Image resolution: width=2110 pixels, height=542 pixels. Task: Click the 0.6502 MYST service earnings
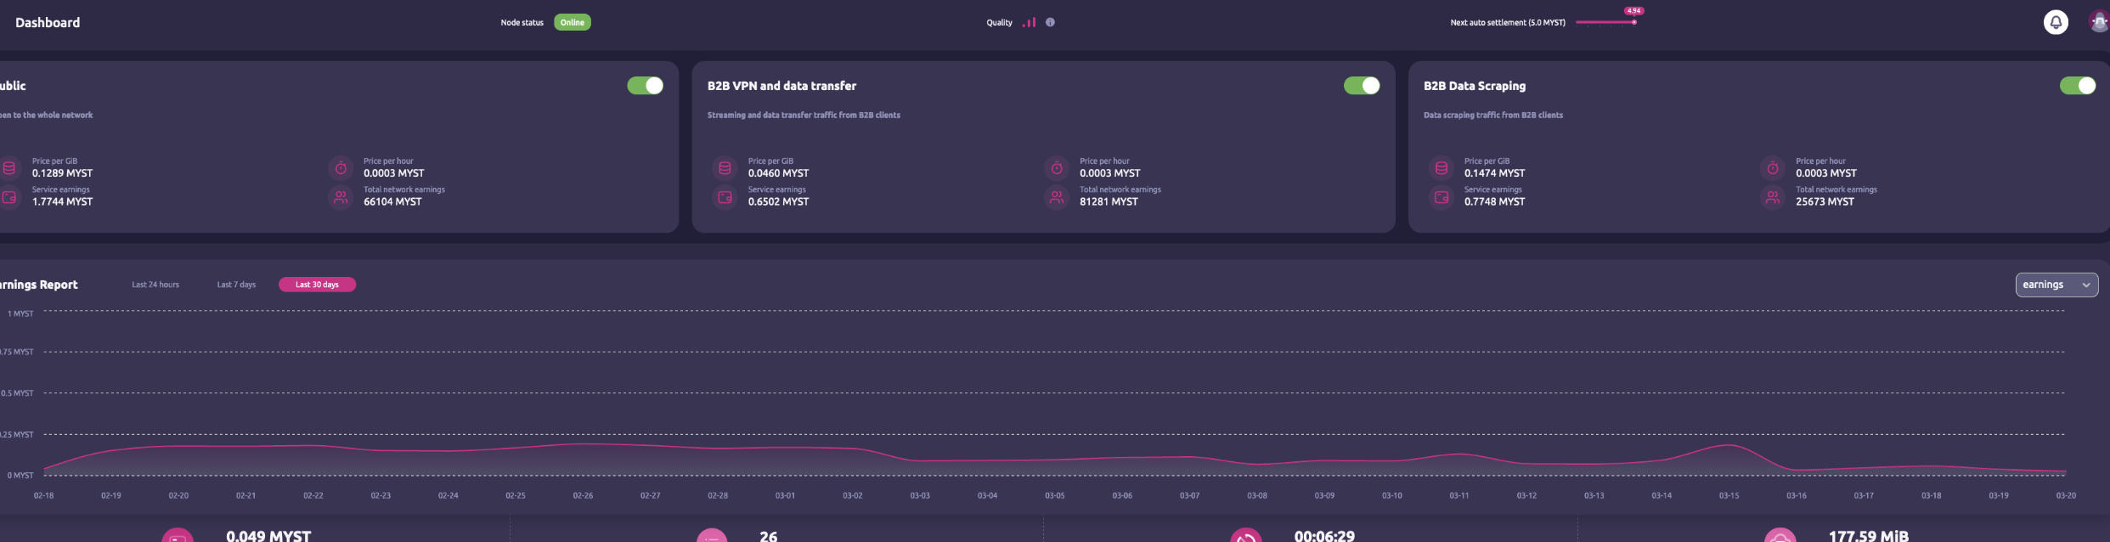[x=778, y=202]
